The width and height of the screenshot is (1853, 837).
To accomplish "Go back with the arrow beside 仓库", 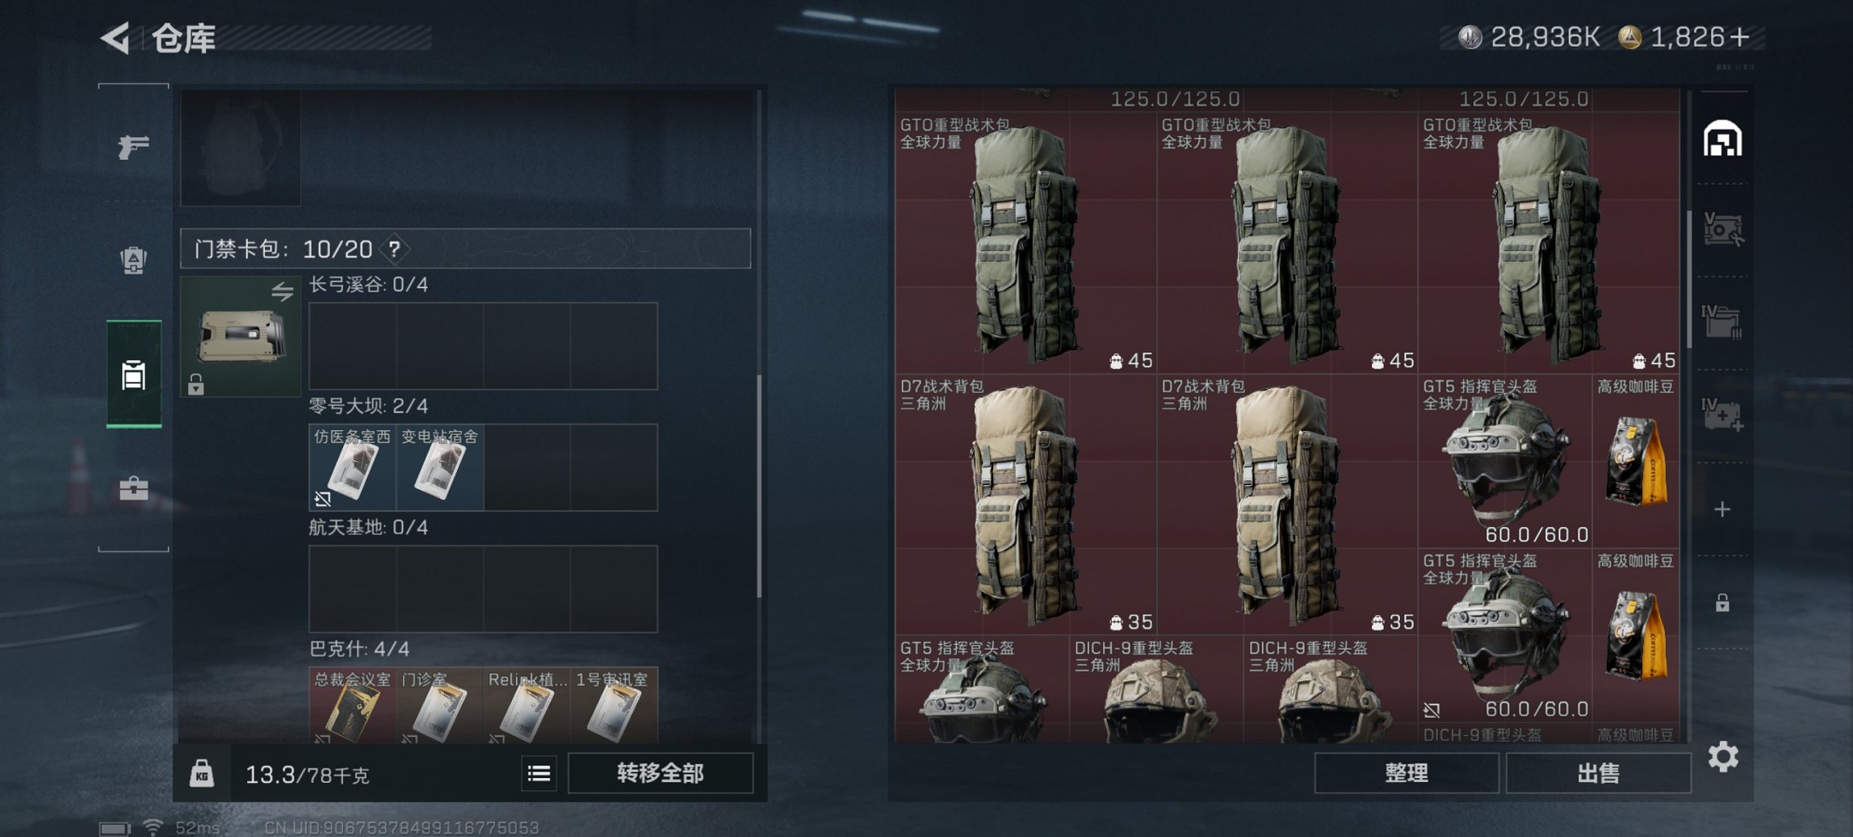I will [x=115, y=37].
